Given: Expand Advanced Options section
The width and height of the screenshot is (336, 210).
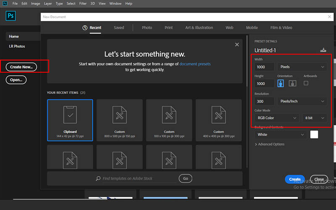Looking at the screenshot, I should click(270, 144).
